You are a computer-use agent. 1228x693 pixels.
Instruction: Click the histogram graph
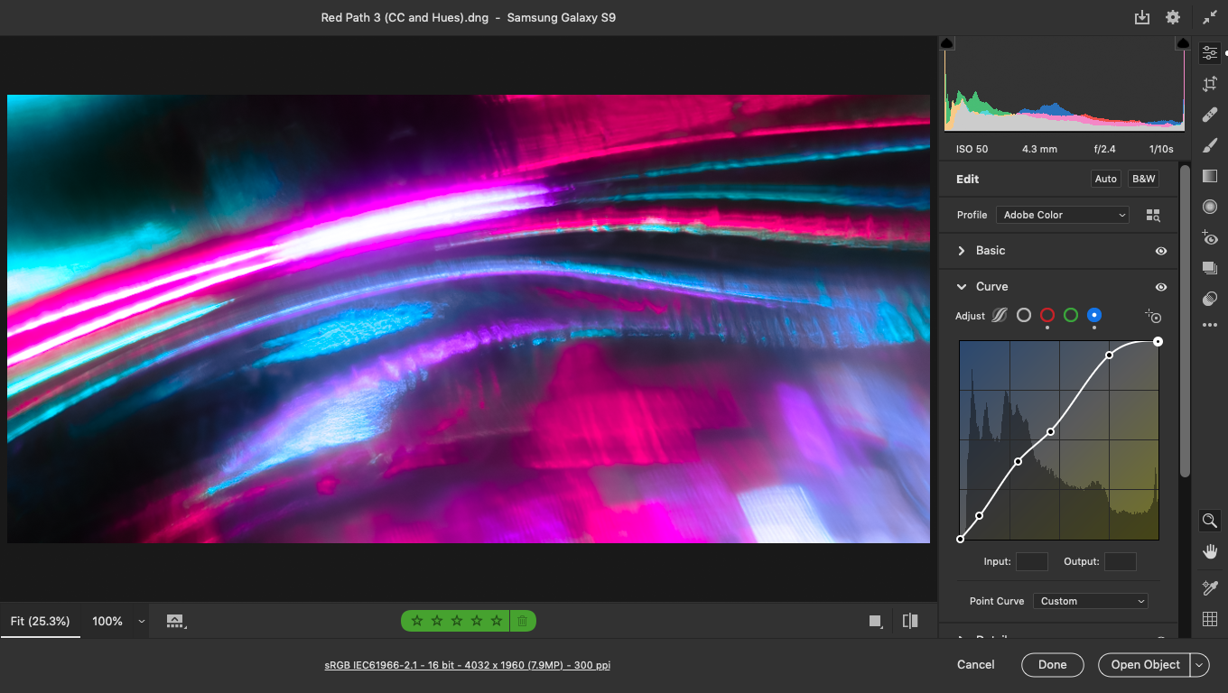[1065, 88]
